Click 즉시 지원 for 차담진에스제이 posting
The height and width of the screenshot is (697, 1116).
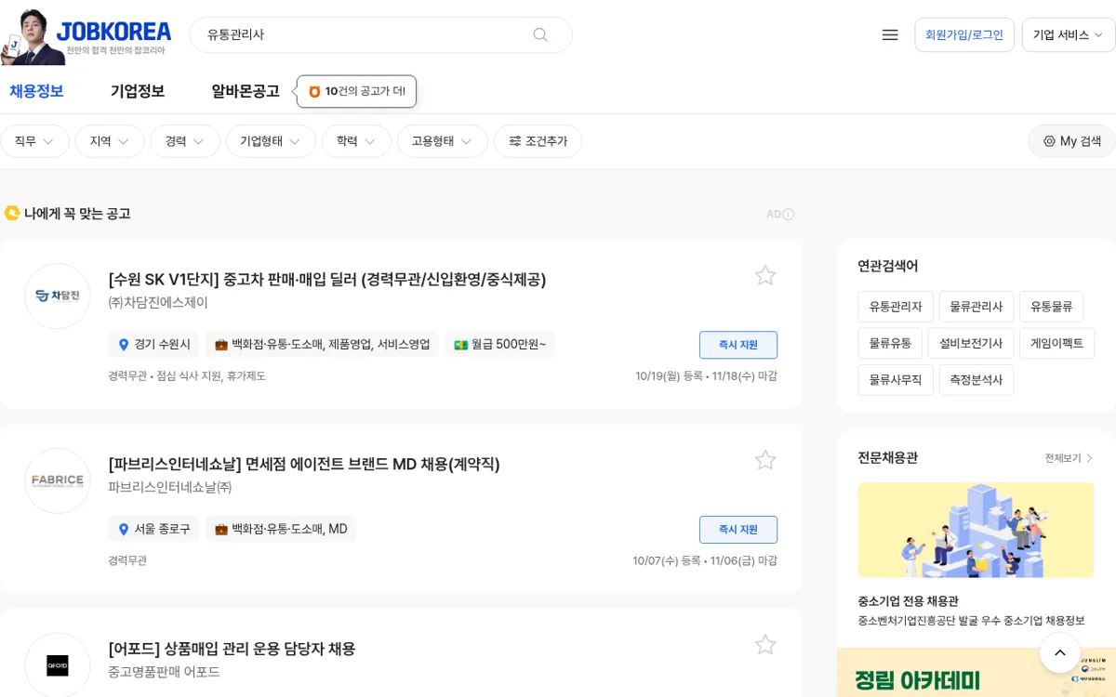coord(738,345)
